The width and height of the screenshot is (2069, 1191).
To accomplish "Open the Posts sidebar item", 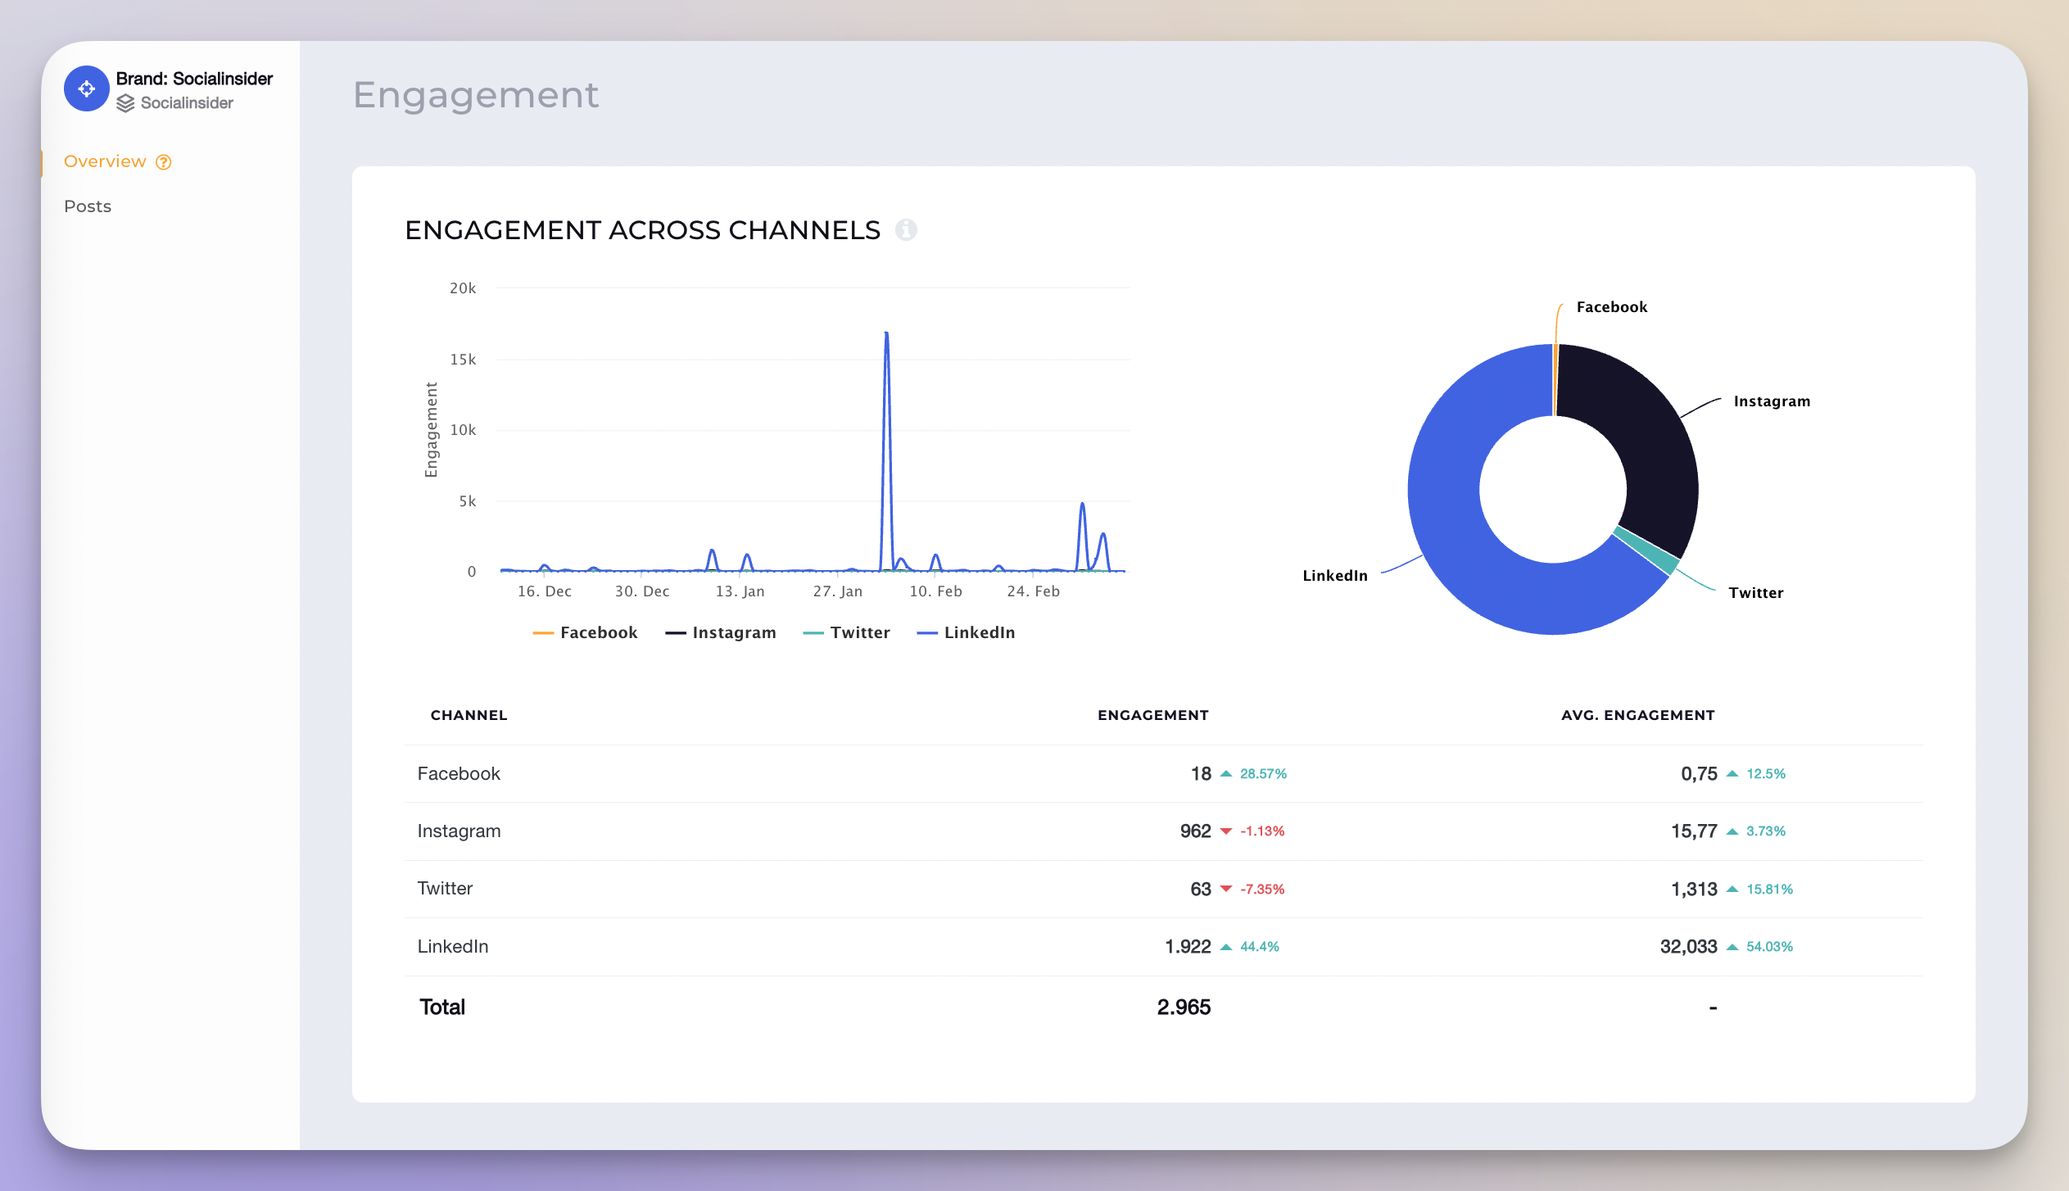I will 88,206.
